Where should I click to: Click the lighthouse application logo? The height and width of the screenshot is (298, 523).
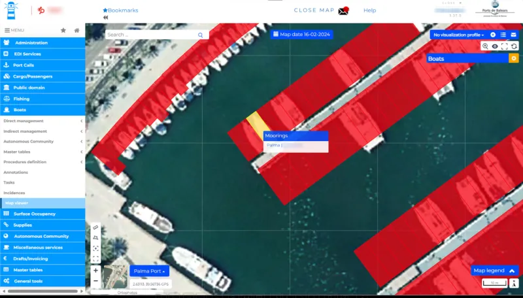[11, 10]
